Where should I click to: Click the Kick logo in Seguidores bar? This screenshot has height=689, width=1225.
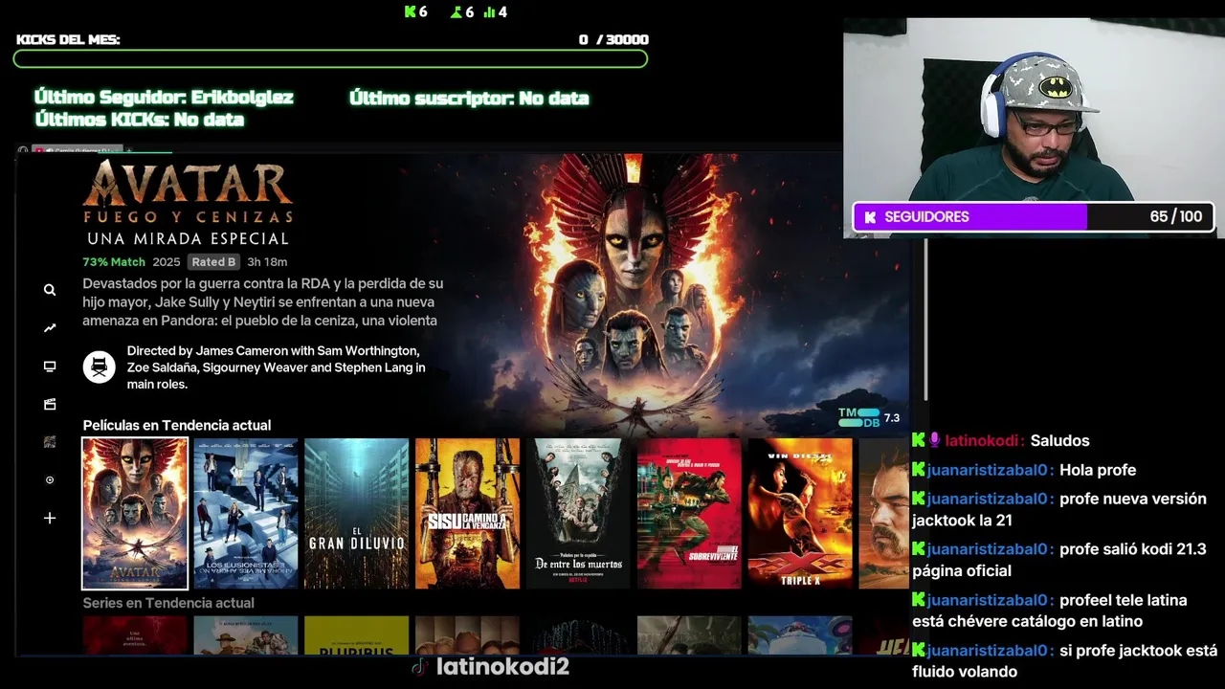click(x=870, y=217)
